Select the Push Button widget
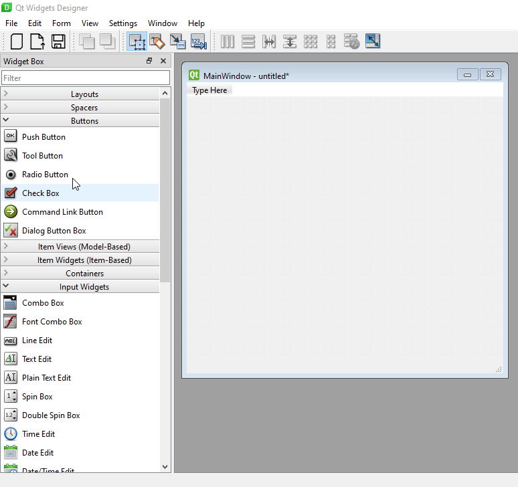The height and width of the screenshot is (487, 518). tap(80, 136)
